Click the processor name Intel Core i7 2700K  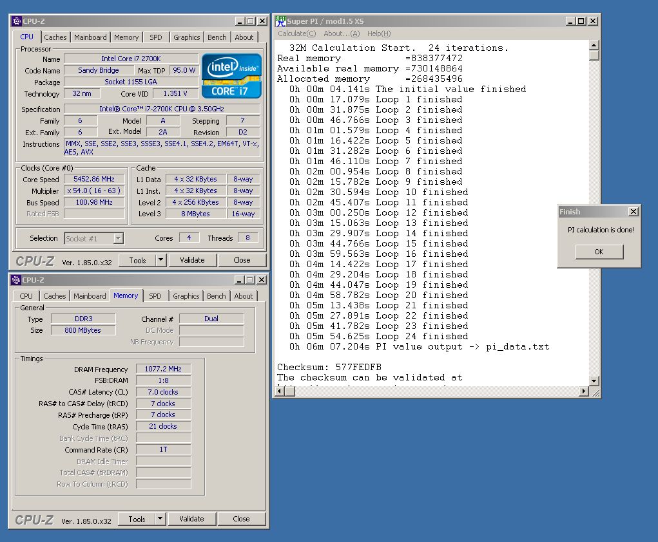pyautogui.click(x=131, y=59)
